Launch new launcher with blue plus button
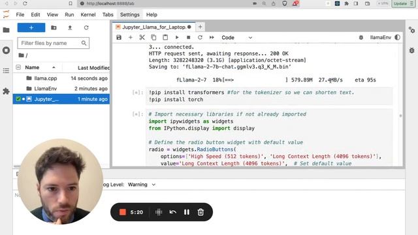 31,27
